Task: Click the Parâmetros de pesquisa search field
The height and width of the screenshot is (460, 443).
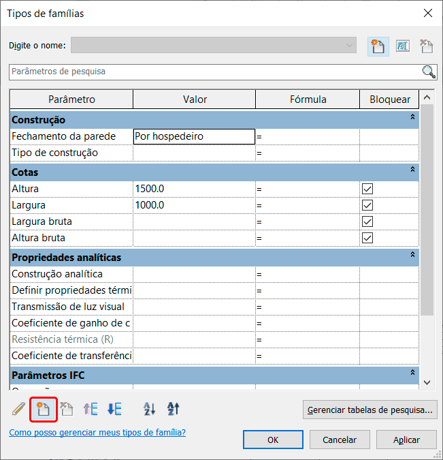Action: [x=214, y=72]
